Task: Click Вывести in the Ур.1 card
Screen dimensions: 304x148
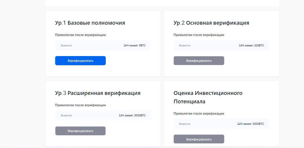Action: point(66,46)
